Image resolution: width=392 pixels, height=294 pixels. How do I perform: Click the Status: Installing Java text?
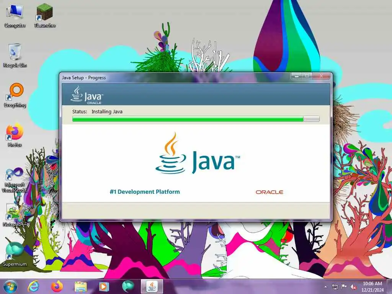(x=97, y=111)
